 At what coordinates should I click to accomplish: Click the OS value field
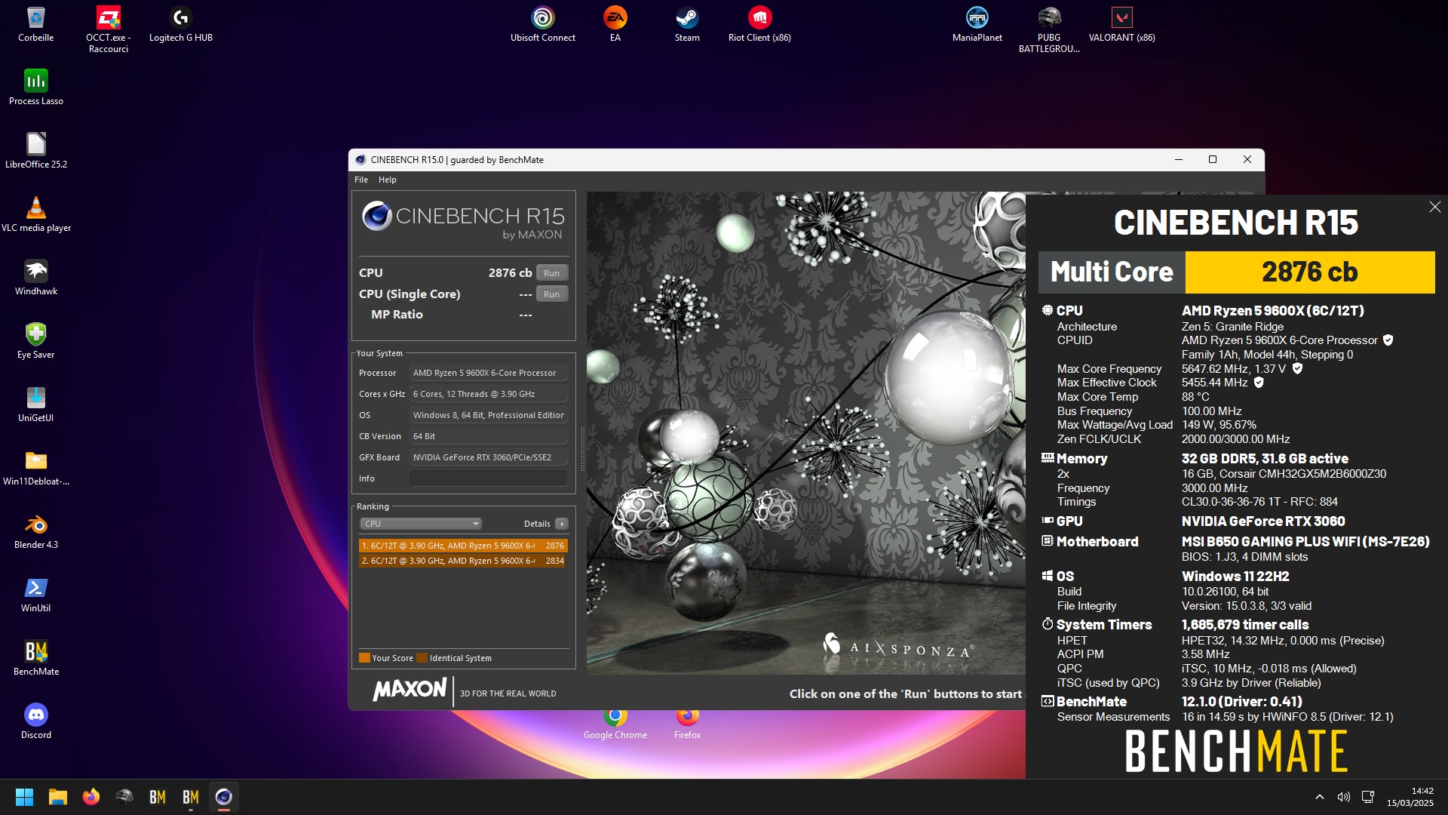tap(488, 415)
